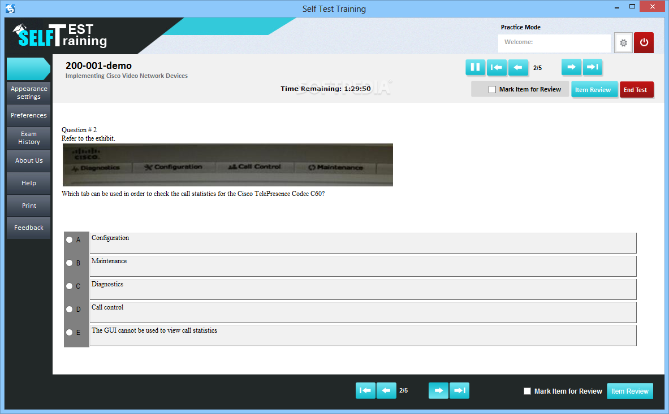Click the Call control answer text
The width and height of the screenshot is (669, 414).
tap(107, 307)
